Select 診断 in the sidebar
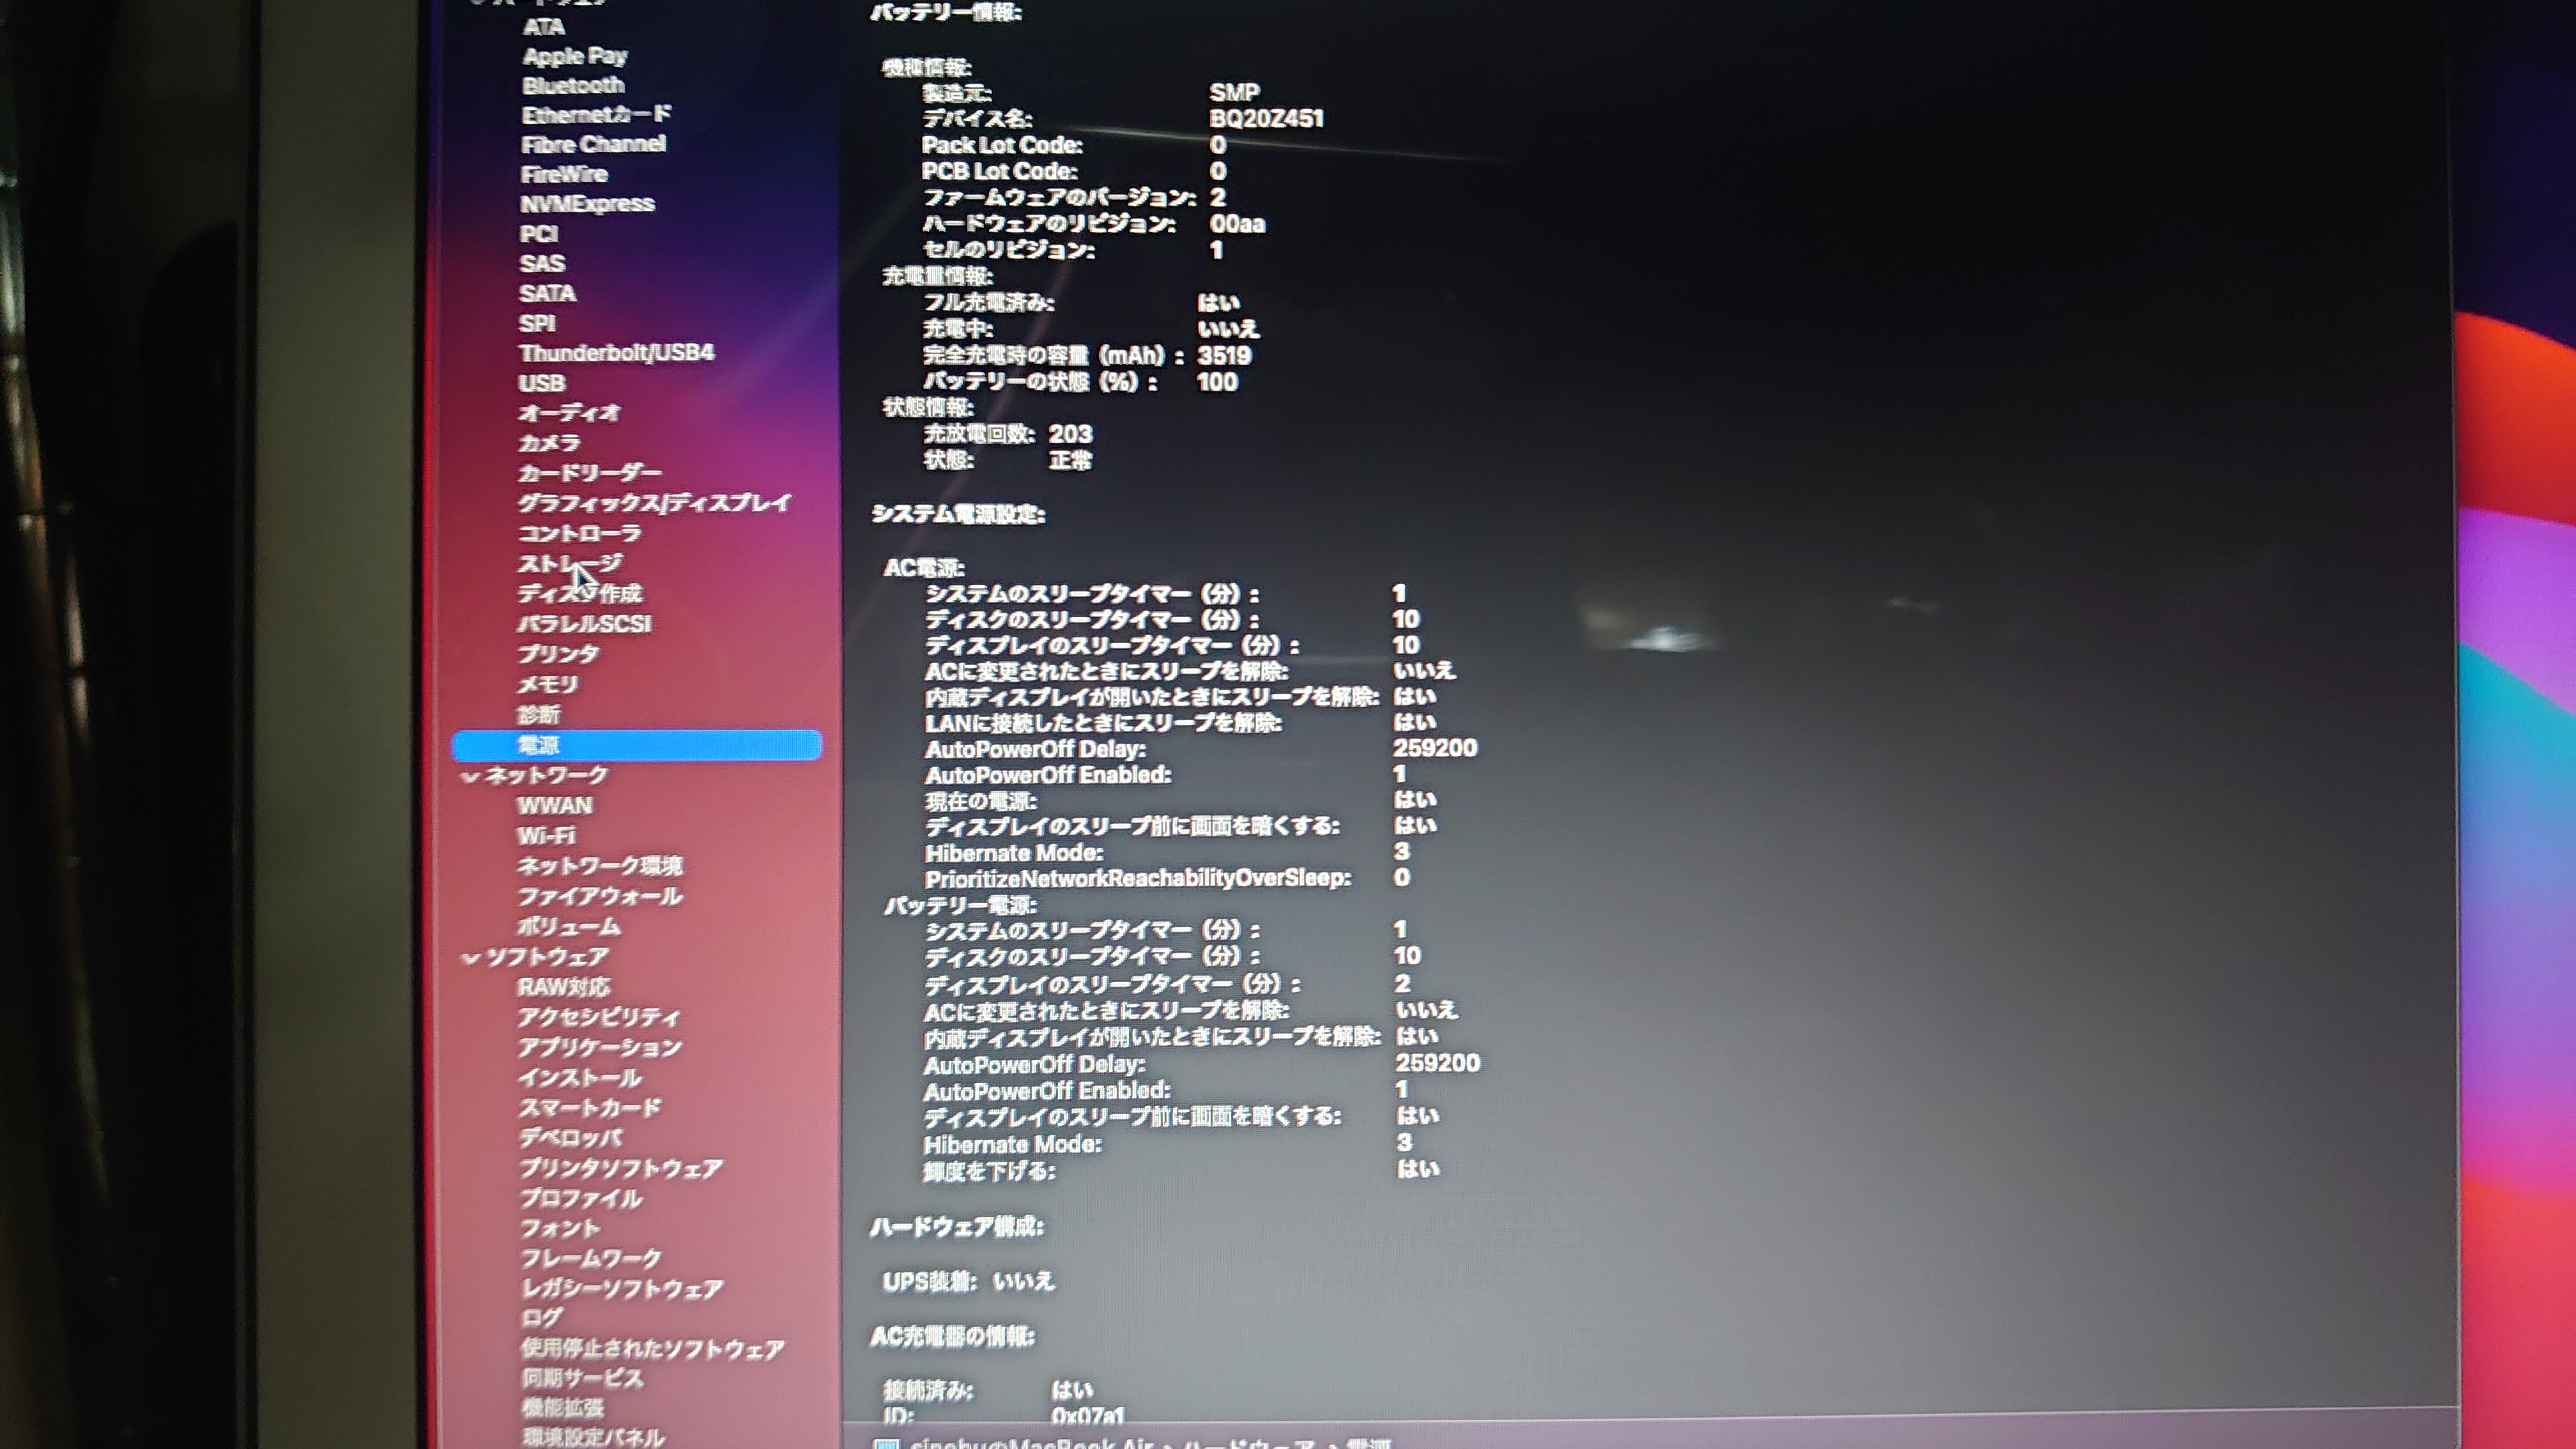 pos(538,715)
